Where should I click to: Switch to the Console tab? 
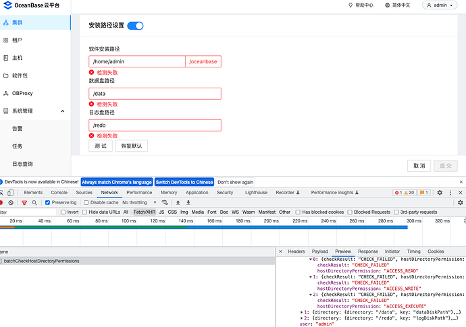pos(59,193)
